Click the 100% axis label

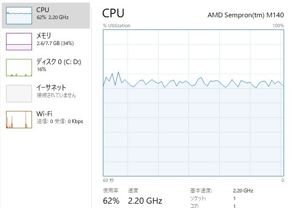click(278, 26)
